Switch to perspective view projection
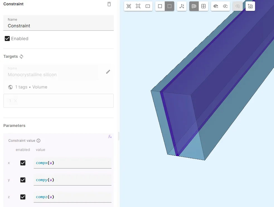The width and height of the screenshot is (274, 207). [194, 6]
